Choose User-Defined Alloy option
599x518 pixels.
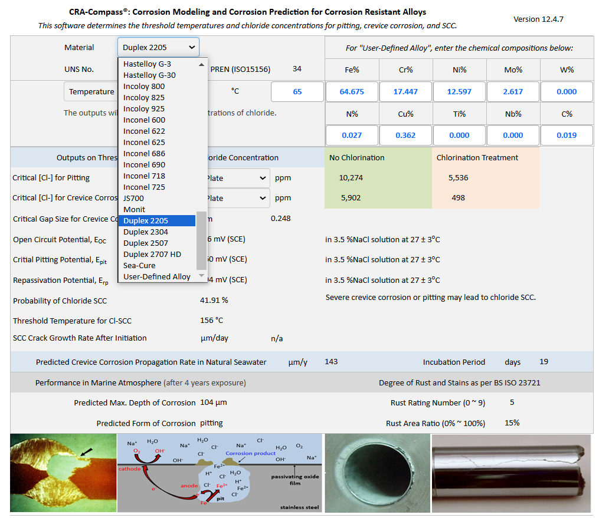(157, 276)
